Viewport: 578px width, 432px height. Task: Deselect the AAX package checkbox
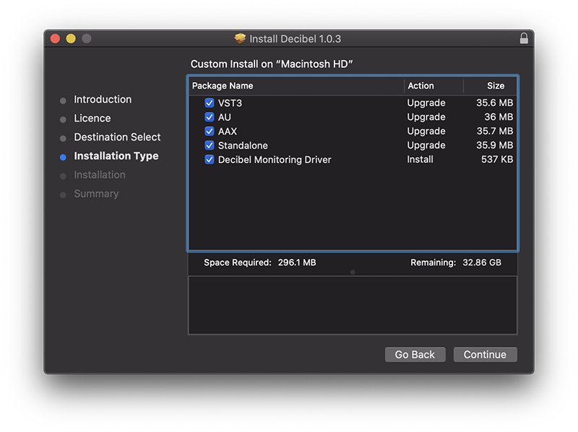(x=210, y=131)
